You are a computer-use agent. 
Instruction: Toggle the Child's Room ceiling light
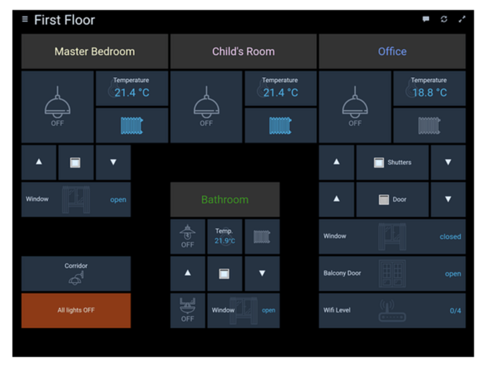point(206,107)
